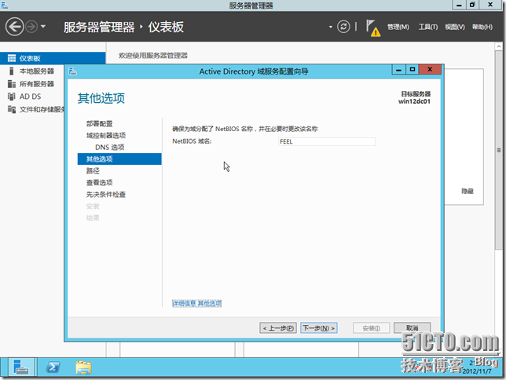Open the 帮助(H) menu

482,27
